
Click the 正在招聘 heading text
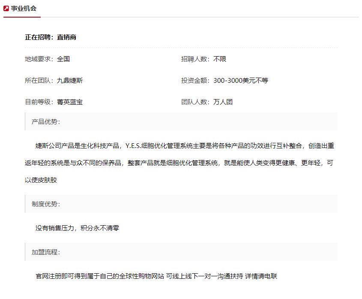tap(38, 37)
